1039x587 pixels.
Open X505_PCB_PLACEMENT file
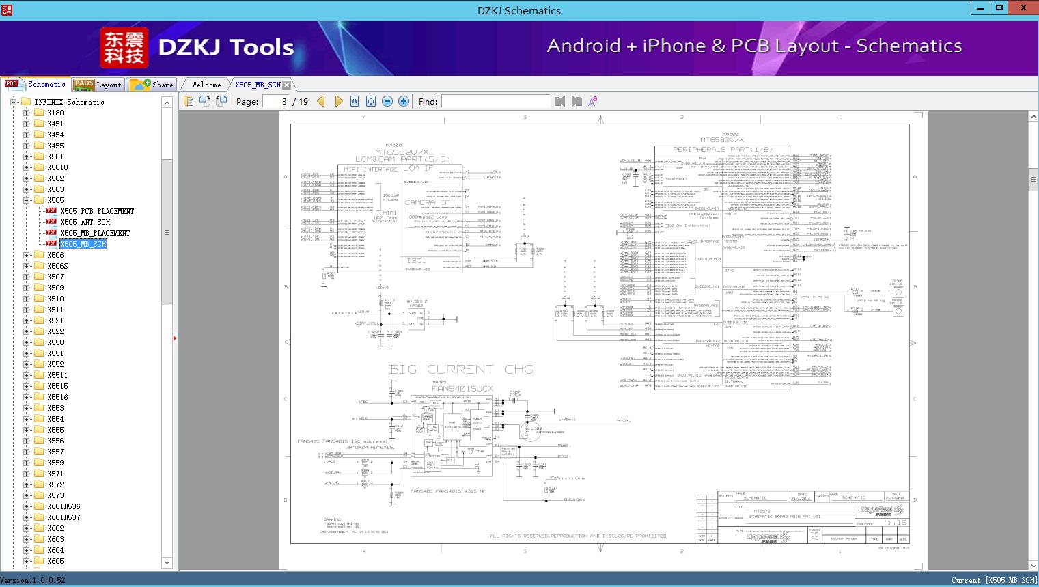point(96,211)
